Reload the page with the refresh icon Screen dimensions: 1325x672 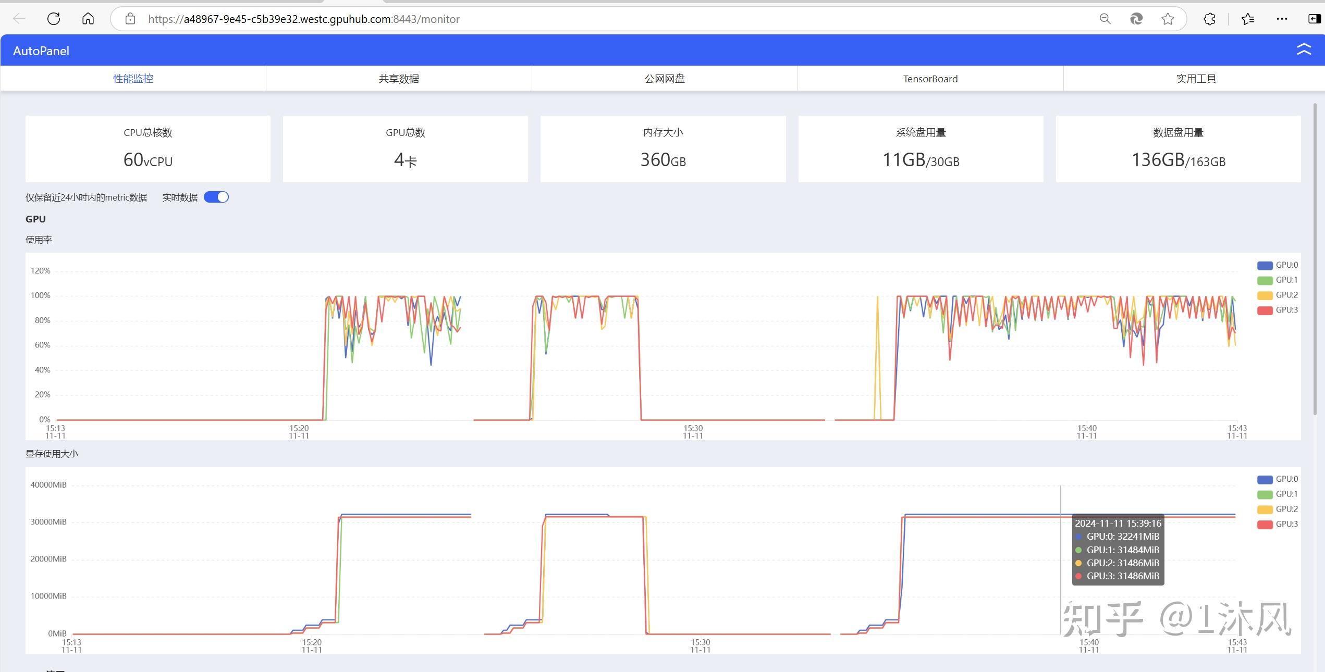click(x=54, y=19)
